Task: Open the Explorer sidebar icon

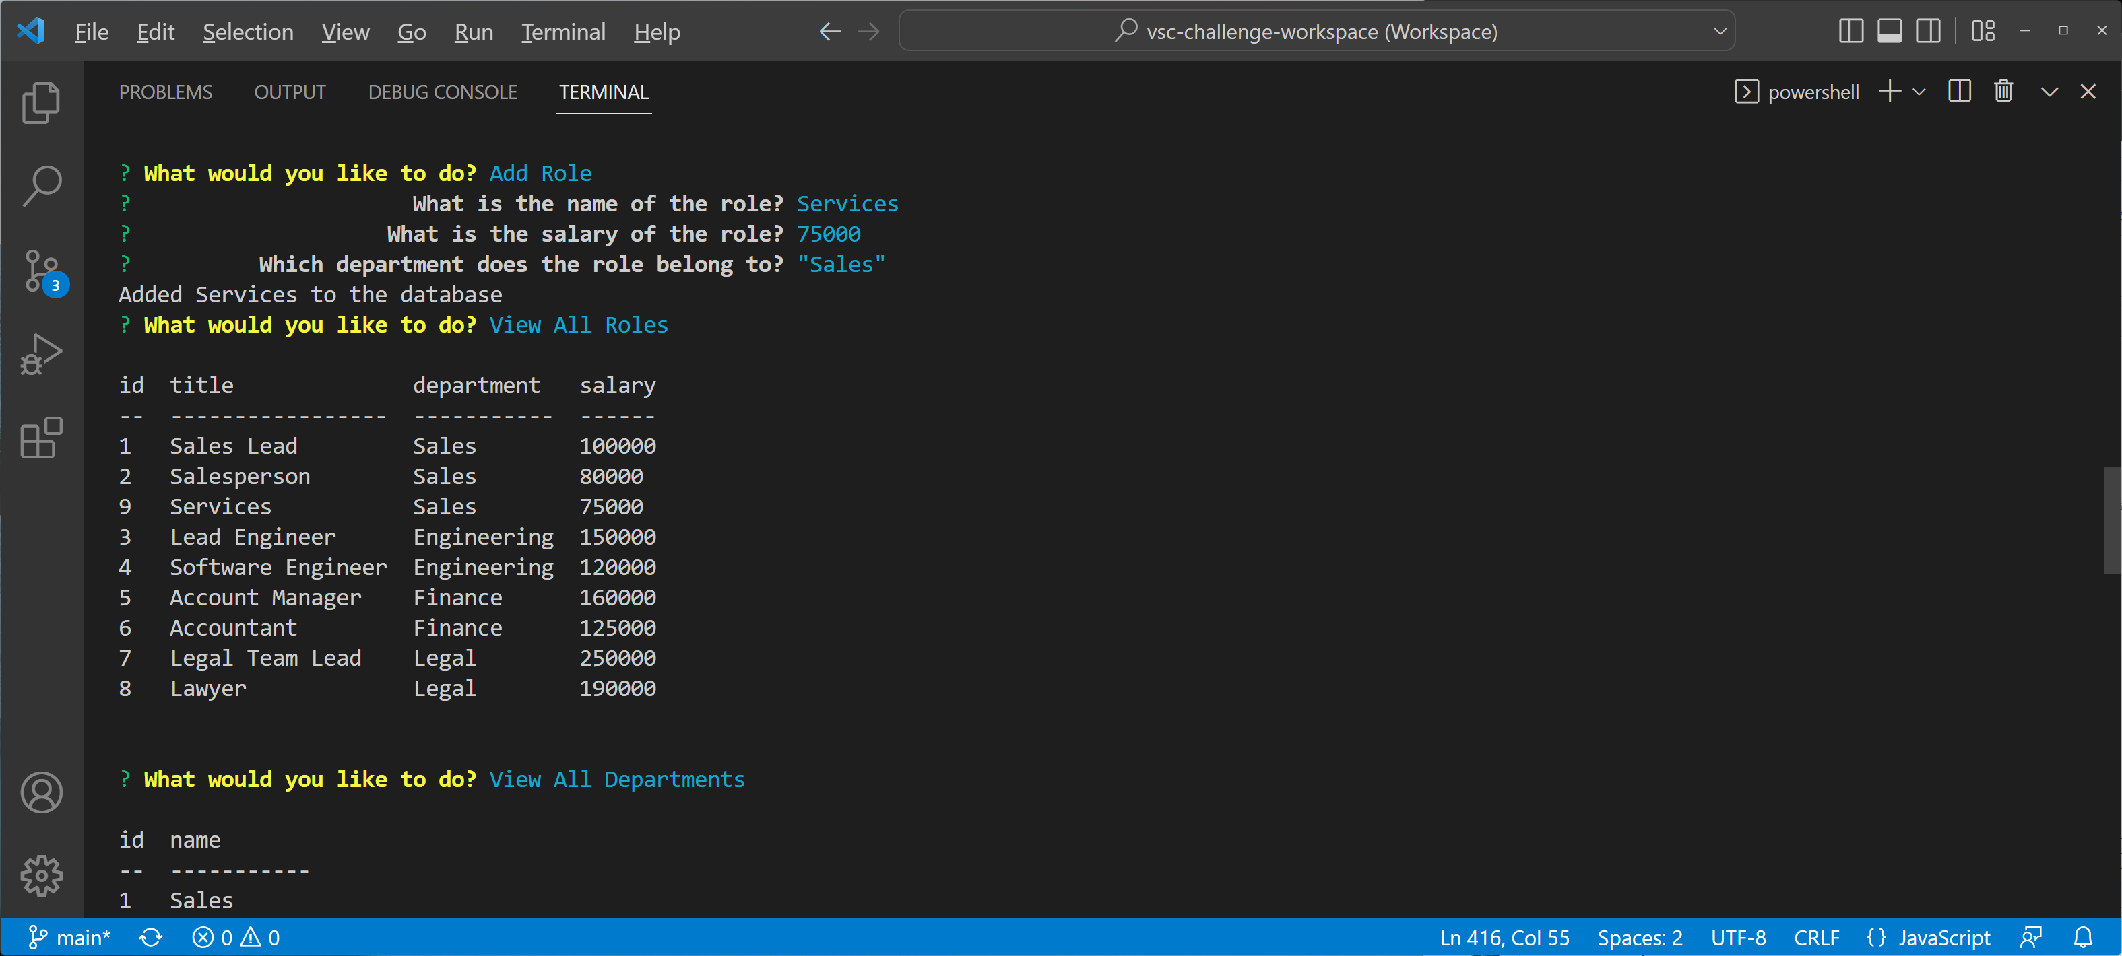Action: pyautogui.click(x=41, y=102)
